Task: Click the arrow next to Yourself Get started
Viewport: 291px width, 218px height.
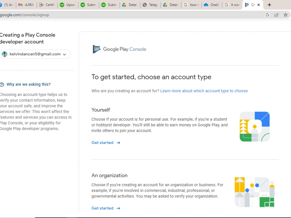Action: pos(118,143)
